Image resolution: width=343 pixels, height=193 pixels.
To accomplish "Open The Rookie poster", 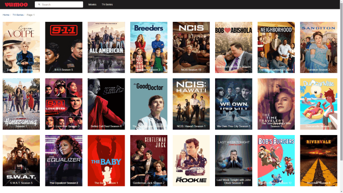I will (191, 161).
